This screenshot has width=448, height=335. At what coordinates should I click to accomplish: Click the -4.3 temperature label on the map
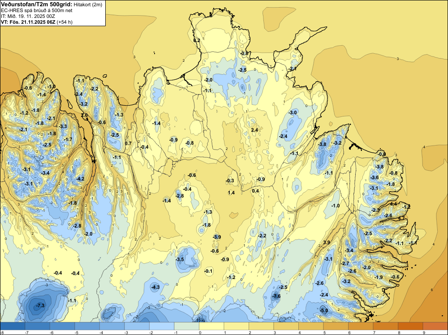(155, 287)
